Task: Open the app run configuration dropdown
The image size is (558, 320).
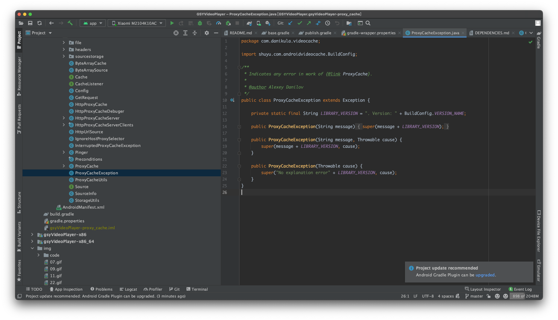Action: 93,23
